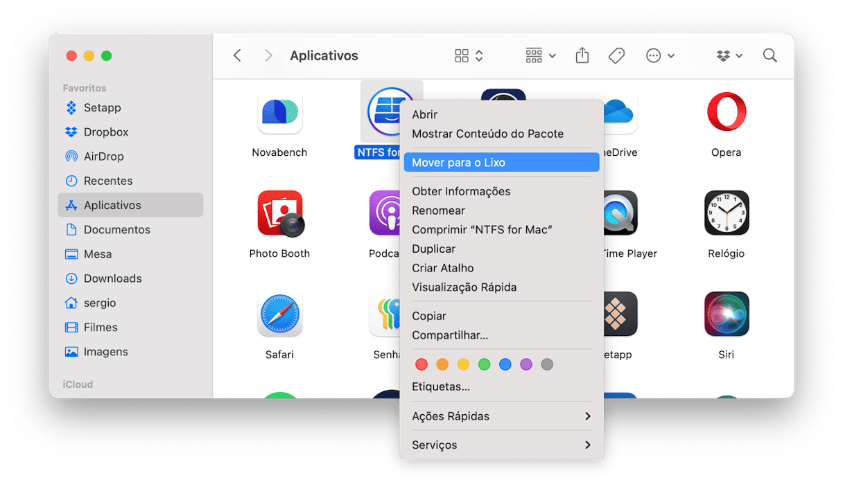Apply the orange tag color

click(x=442, y=364)
